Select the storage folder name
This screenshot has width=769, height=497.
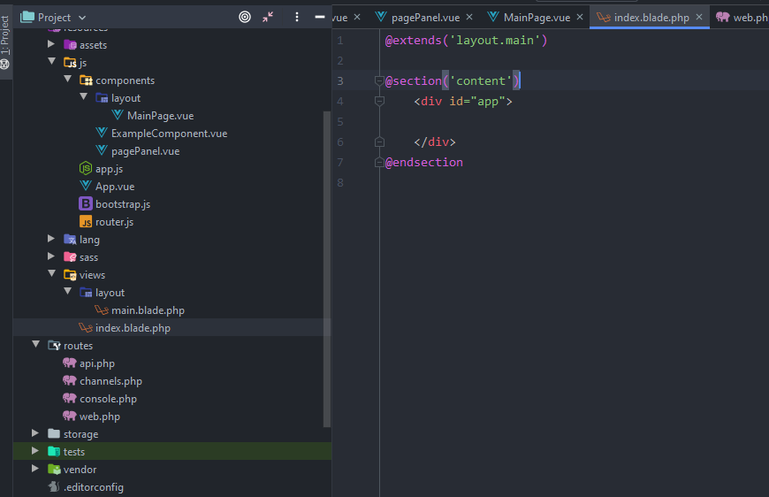tap(81, 434)
